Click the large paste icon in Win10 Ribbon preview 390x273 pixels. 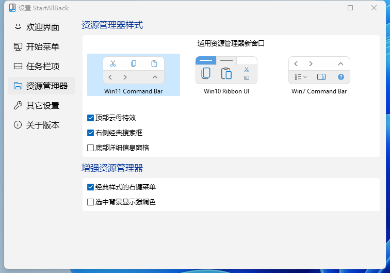pyautogui.click(x=226, y=73)
